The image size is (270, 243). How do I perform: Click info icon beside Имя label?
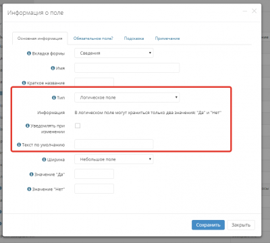[53, 68]
